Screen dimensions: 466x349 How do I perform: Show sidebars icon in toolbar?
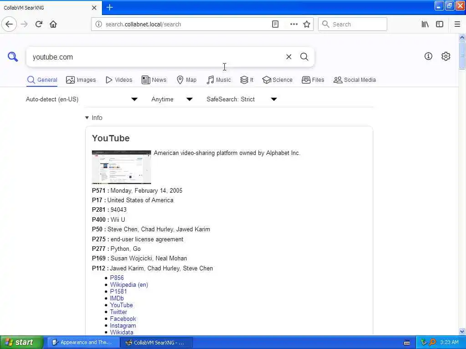point(440,24)
